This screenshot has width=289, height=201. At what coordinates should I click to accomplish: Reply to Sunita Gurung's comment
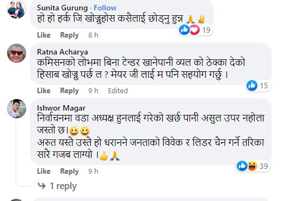pos(70,35)
